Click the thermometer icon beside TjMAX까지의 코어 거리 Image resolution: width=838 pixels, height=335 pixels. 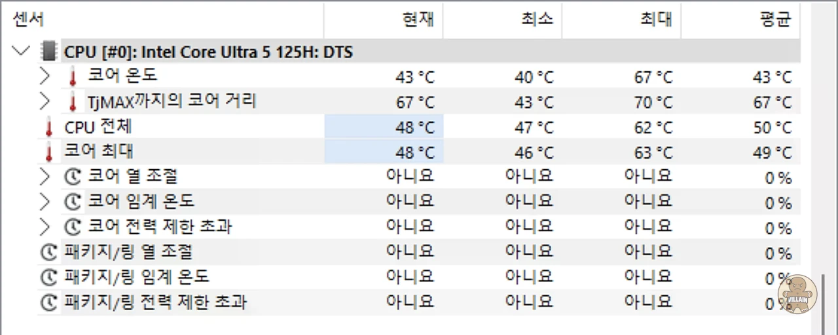point(72,102)
